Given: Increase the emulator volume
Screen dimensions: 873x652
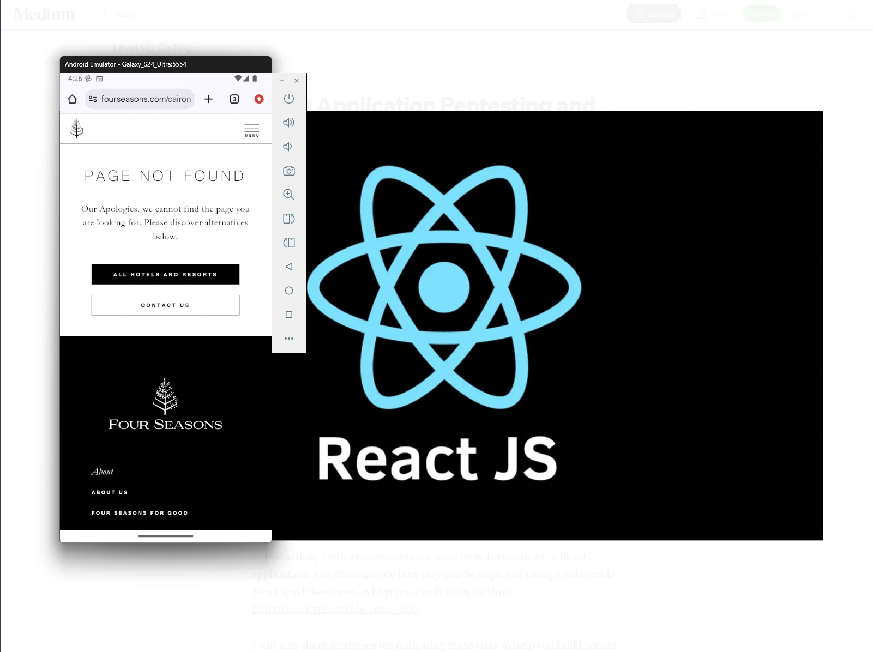Looking at the screenshot, I should tap(289, 122).
